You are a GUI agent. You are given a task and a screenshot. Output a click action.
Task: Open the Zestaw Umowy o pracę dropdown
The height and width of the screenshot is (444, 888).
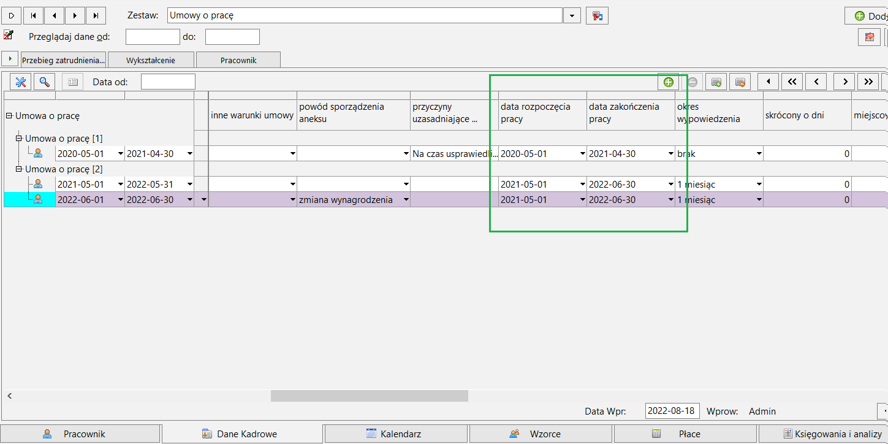coord(572,15)
